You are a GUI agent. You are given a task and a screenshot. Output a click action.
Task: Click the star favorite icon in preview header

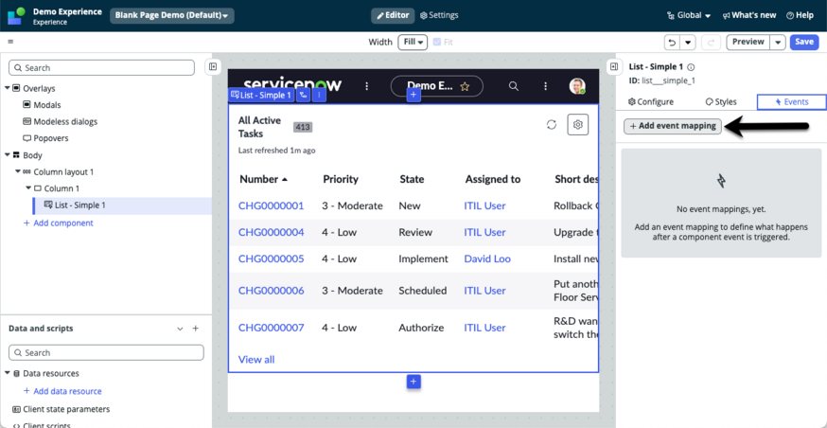[x=465, y=86]
